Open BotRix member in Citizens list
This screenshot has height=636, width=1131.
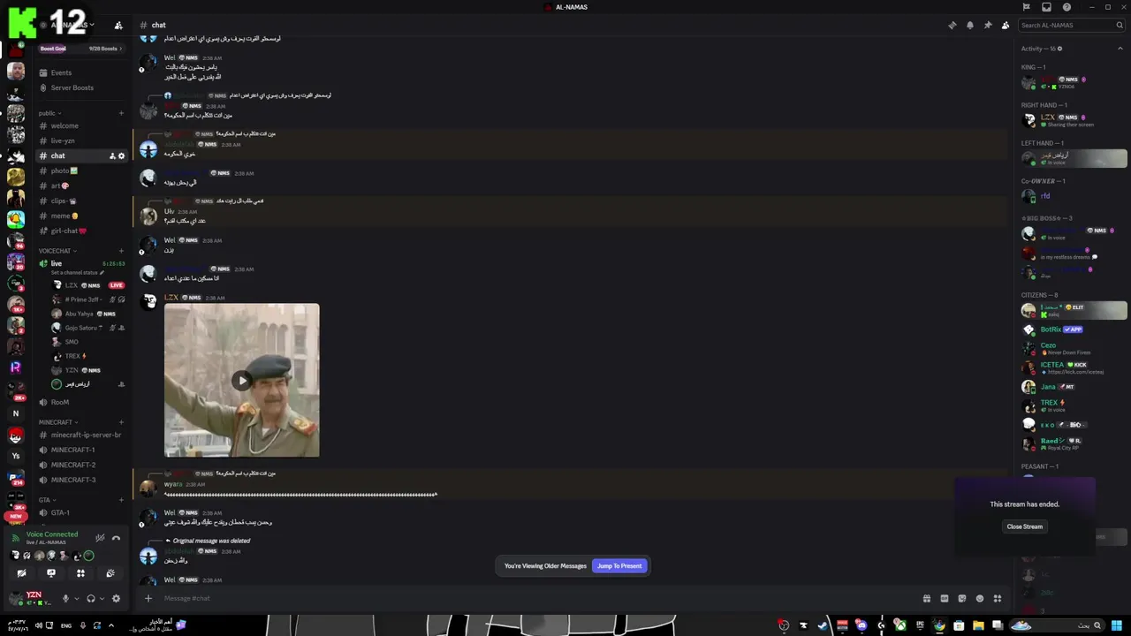(1073, 329)
